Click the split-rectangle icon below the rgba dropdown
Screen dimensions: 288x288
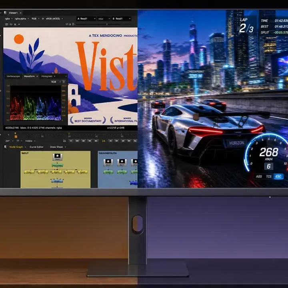6,24
